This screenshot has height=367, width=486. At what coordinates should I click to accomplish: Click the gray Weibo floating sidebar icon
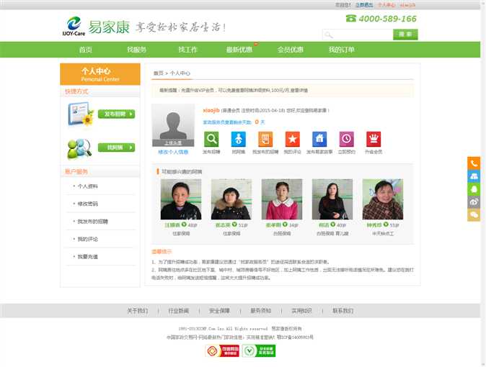474,202
